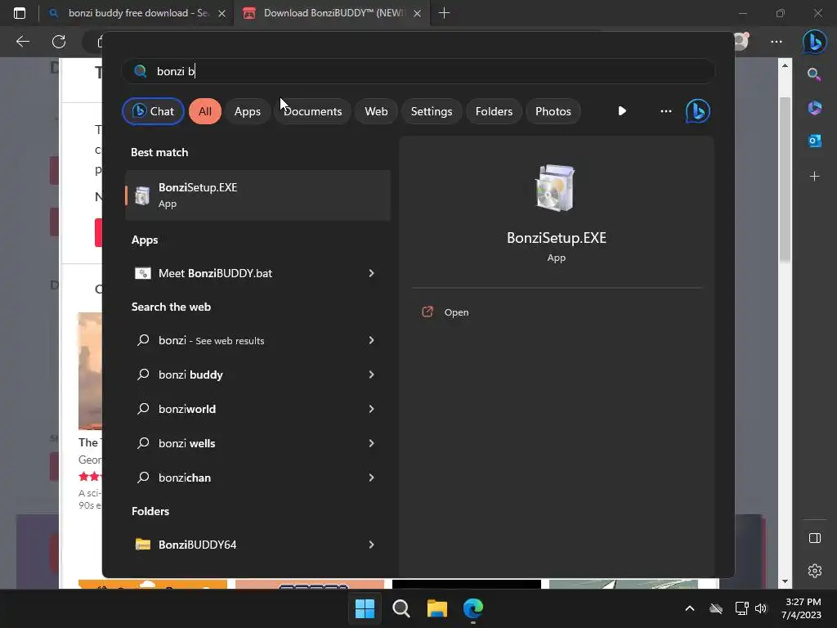
Task: Expand the 'bonzi' web result arrow
Action: pyautogui.click(x=372, y=340)
